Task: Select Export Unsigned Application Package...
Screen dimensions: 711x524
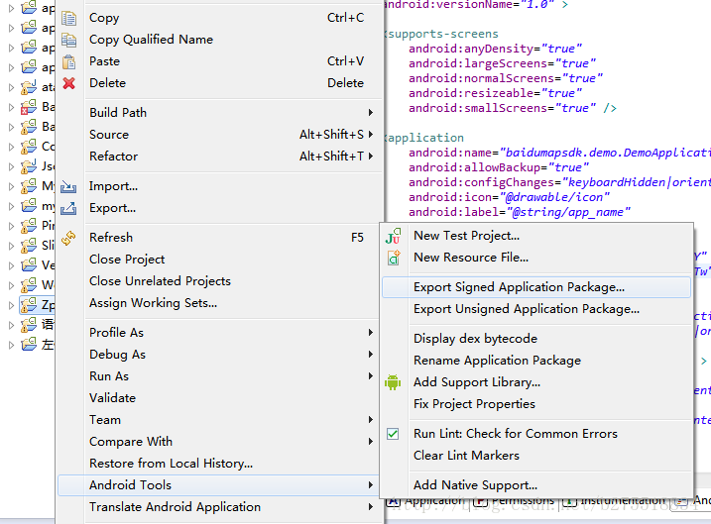Action: click(x=536, y=309)
